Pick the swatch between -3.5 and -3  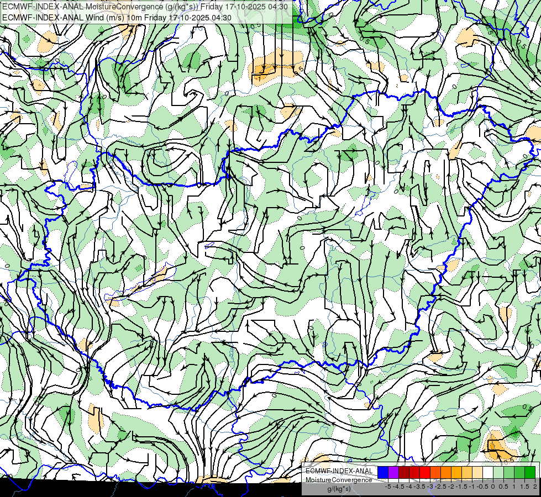[x=425, y=473]
